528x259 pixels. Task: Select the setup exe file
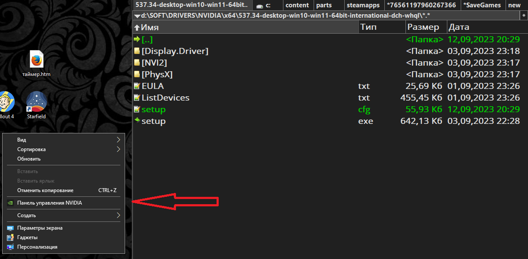[153, 121]
